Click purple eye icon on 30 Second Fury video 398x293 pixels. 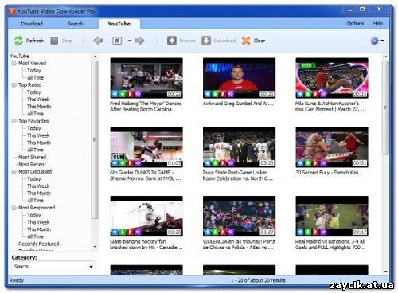click(323, 162)
